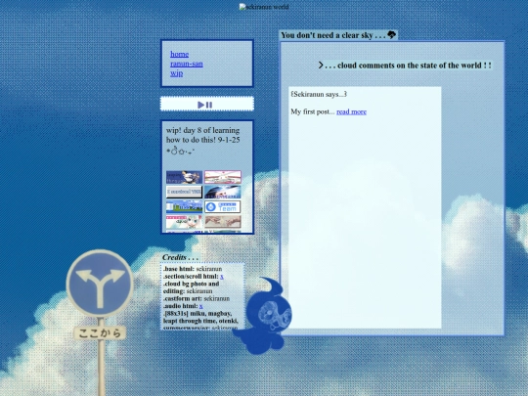This screenshot has height=396, width=528.
Task: Click the 'Team' badge with water-drop circle
Action: point(223,206)
